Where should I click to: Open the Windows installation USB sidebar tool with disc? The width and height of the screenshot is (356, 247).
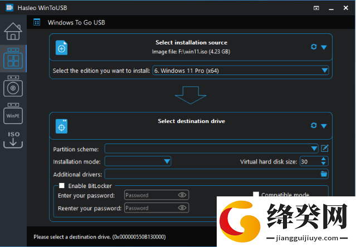click(13, 86)
